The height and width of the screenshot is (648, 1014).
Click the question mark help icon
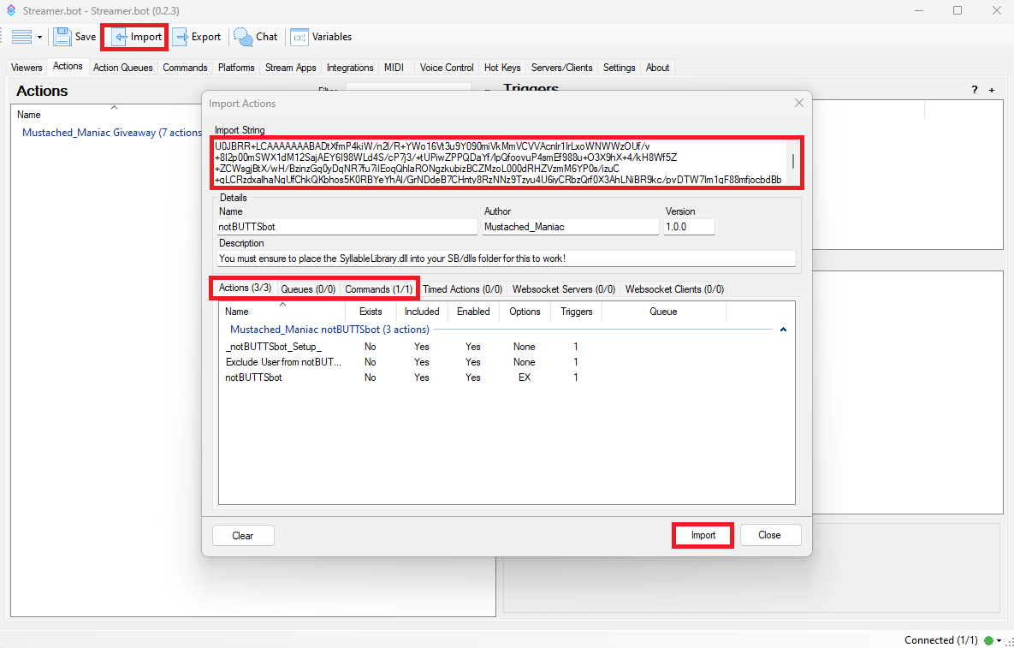(x=974, y=90)
